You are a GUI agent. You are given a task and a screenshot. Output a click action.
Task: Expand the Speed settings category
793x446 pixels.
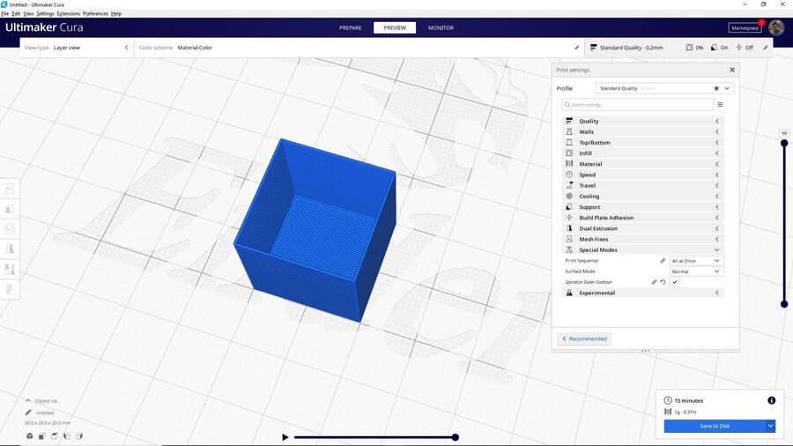[643, 175]
